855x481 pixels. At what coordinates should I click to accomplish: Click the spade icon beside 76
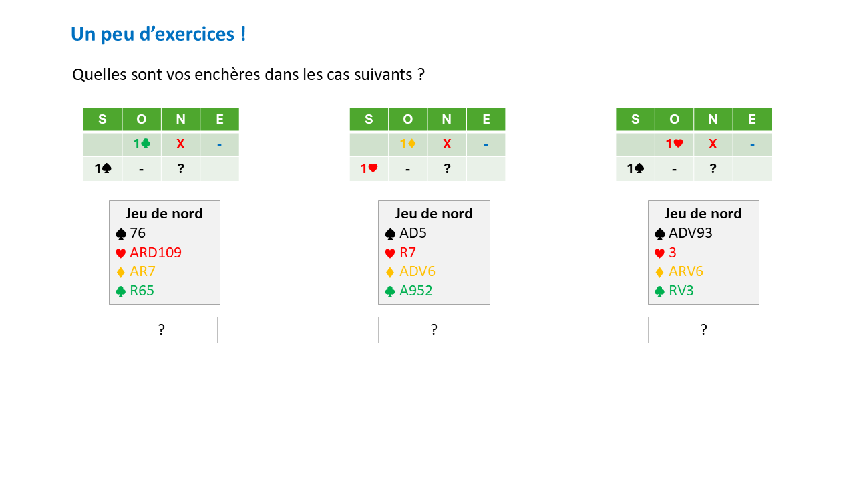[121, 234]
